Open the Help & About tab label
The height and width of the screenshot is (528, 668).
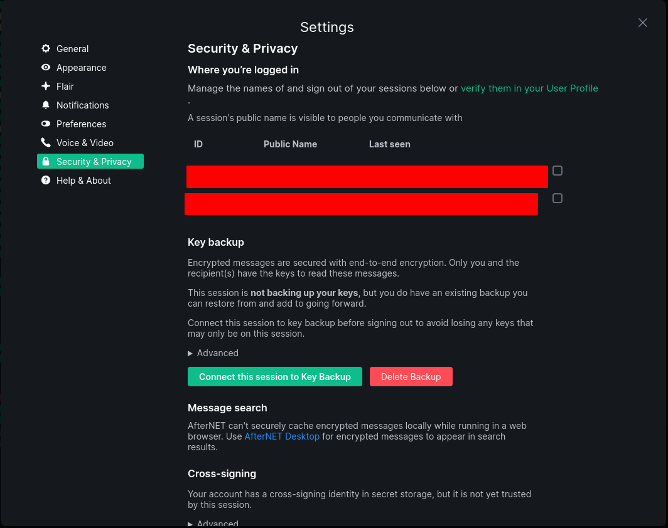pos(83,181)
